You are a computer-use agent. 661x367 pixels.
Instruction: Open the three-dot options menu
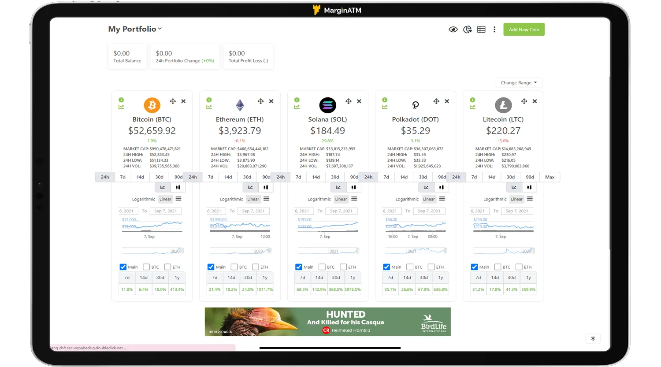coord(494,30)
